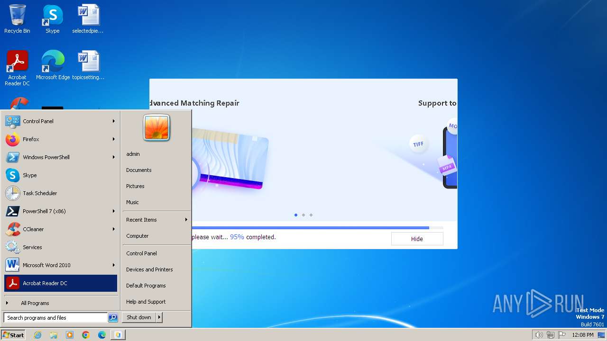Open File Explorer from the taskbar

[54, 335]
